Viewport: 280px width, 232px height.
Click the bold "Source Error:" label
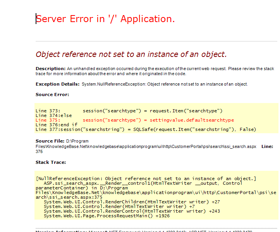point(52,95)
